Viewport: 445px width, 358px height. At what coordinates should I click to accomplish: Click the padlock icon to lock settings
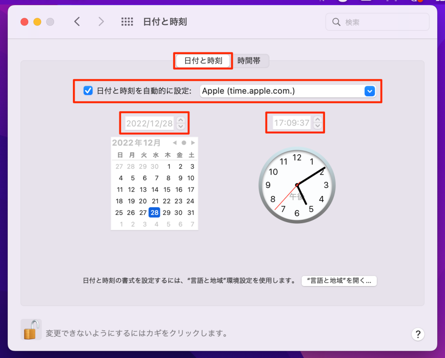pyautogui.click(x=31, y=330)
